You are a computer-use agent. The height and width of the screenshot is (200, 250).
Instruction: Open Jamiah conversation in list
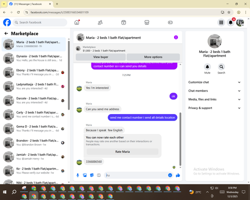pyautogui.click(x=34, y=156)
